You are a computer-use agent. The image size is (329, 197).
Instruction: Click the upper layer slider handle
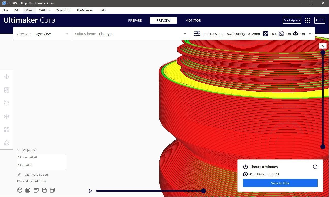(323, 52)
